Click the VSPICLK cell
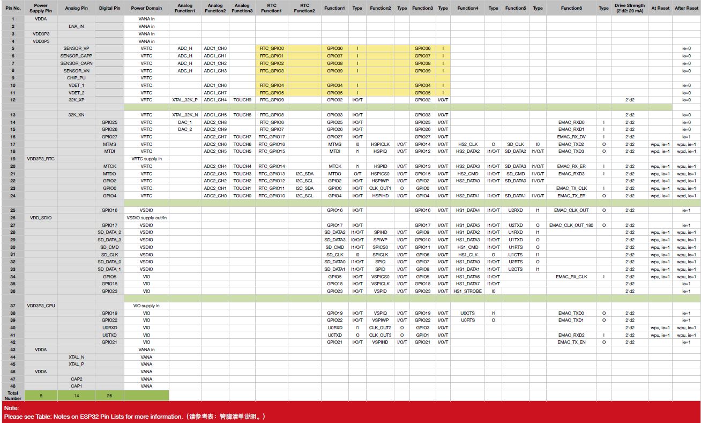The image size is (701, 423). point(380,284)
